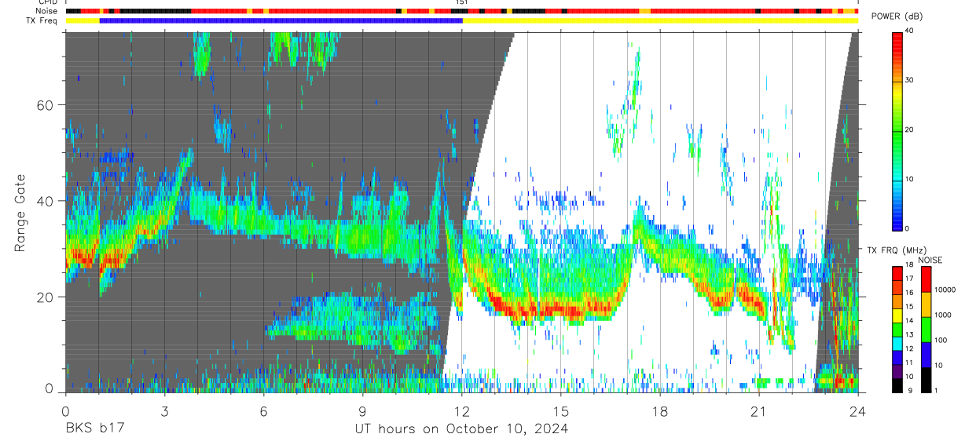Click the 'TX Freq' row label at top left
Image resolution: width=965 pixels, height=445 pixels.
pos(42,20)
